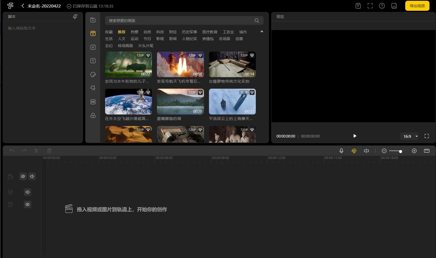Toggle the timeline split-align icon
Image resolution: width=436 pixels, height=258 pixels.
[366, 151]
